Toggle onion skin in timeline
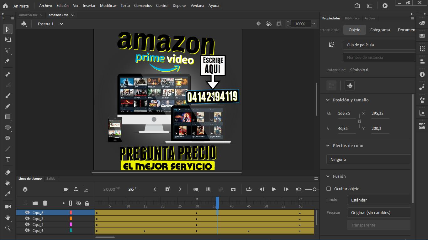This screenshot has height=240, width=428. [196, 189]
